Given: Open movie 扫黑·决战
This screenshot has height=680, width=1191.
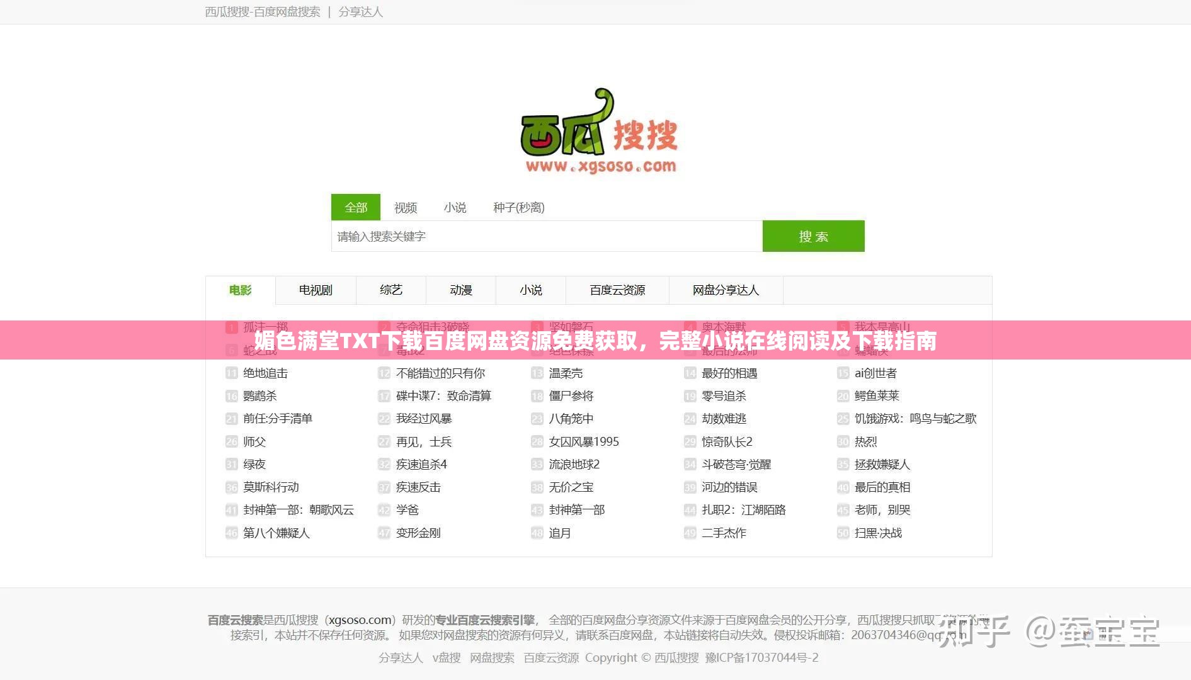Looking at the screenshot, I should pos(878,533).
